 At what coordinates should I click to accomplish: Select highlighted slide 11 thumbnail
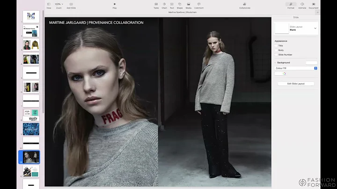pos(31,157)
